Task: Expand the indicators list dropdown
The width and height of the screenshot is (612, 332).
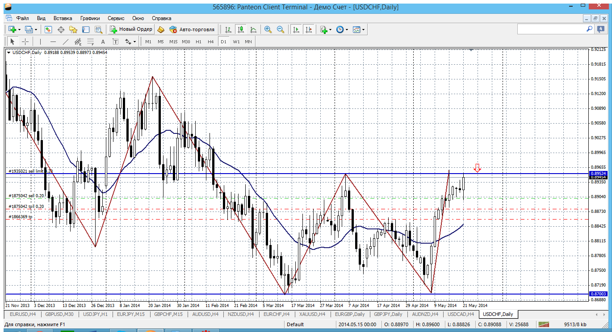Action: pos(330,29)
